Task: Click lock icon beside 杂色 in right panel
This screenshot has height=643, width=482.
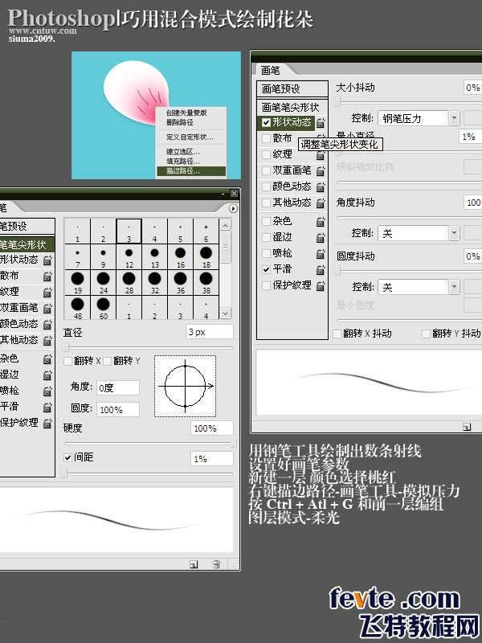Action: [x=321, y=222]
